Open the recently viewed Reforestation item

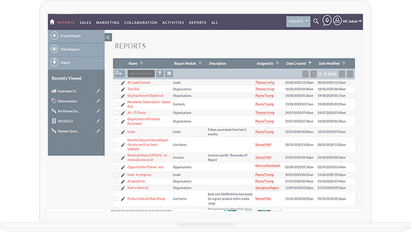tap(67, 102)
